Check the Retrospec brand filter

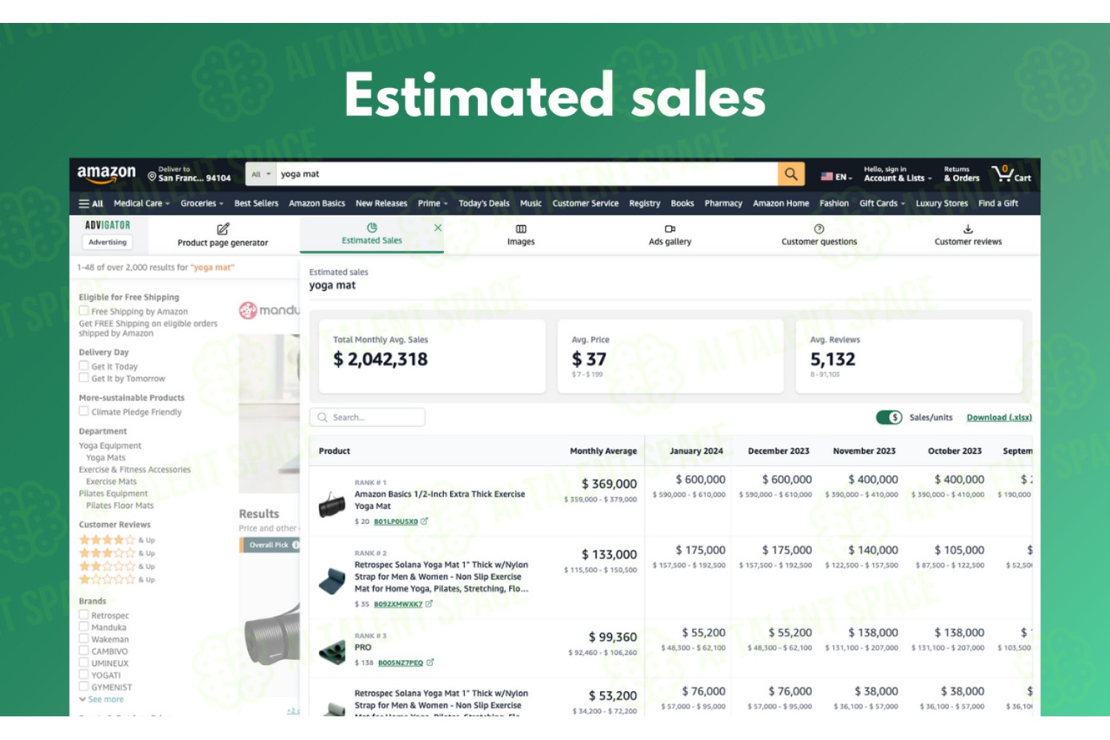coord(84,615)
